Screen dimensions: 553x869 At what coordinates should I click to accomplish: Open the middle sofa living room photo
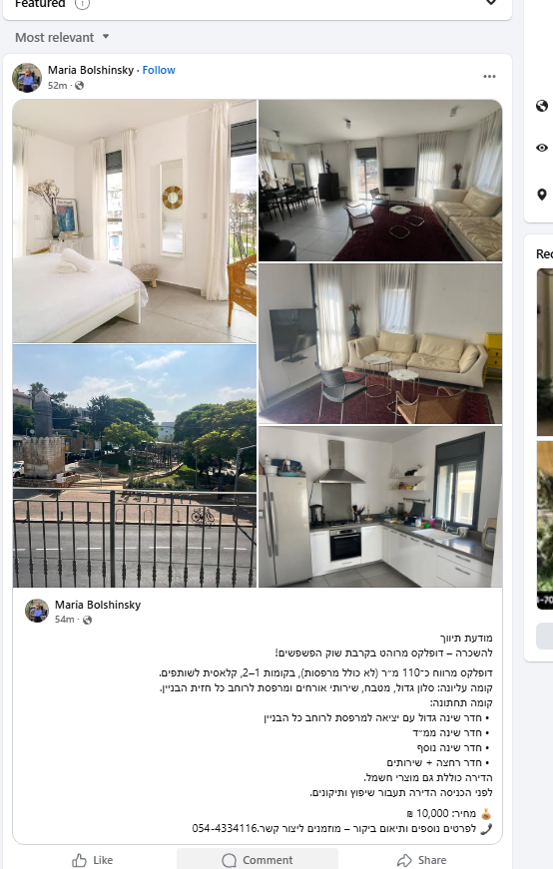[x=380, y=343]
